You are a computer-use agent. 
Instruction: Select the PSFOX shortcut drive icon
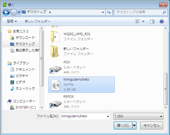(56, 104)
